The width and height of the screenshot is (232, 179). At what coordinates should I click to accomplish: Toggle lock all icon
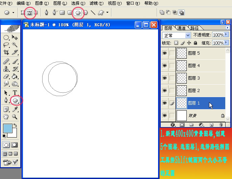(x=196, y=43)
